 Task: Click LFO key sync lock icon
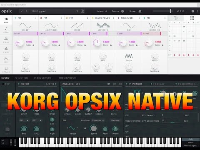tap(85, 128)
